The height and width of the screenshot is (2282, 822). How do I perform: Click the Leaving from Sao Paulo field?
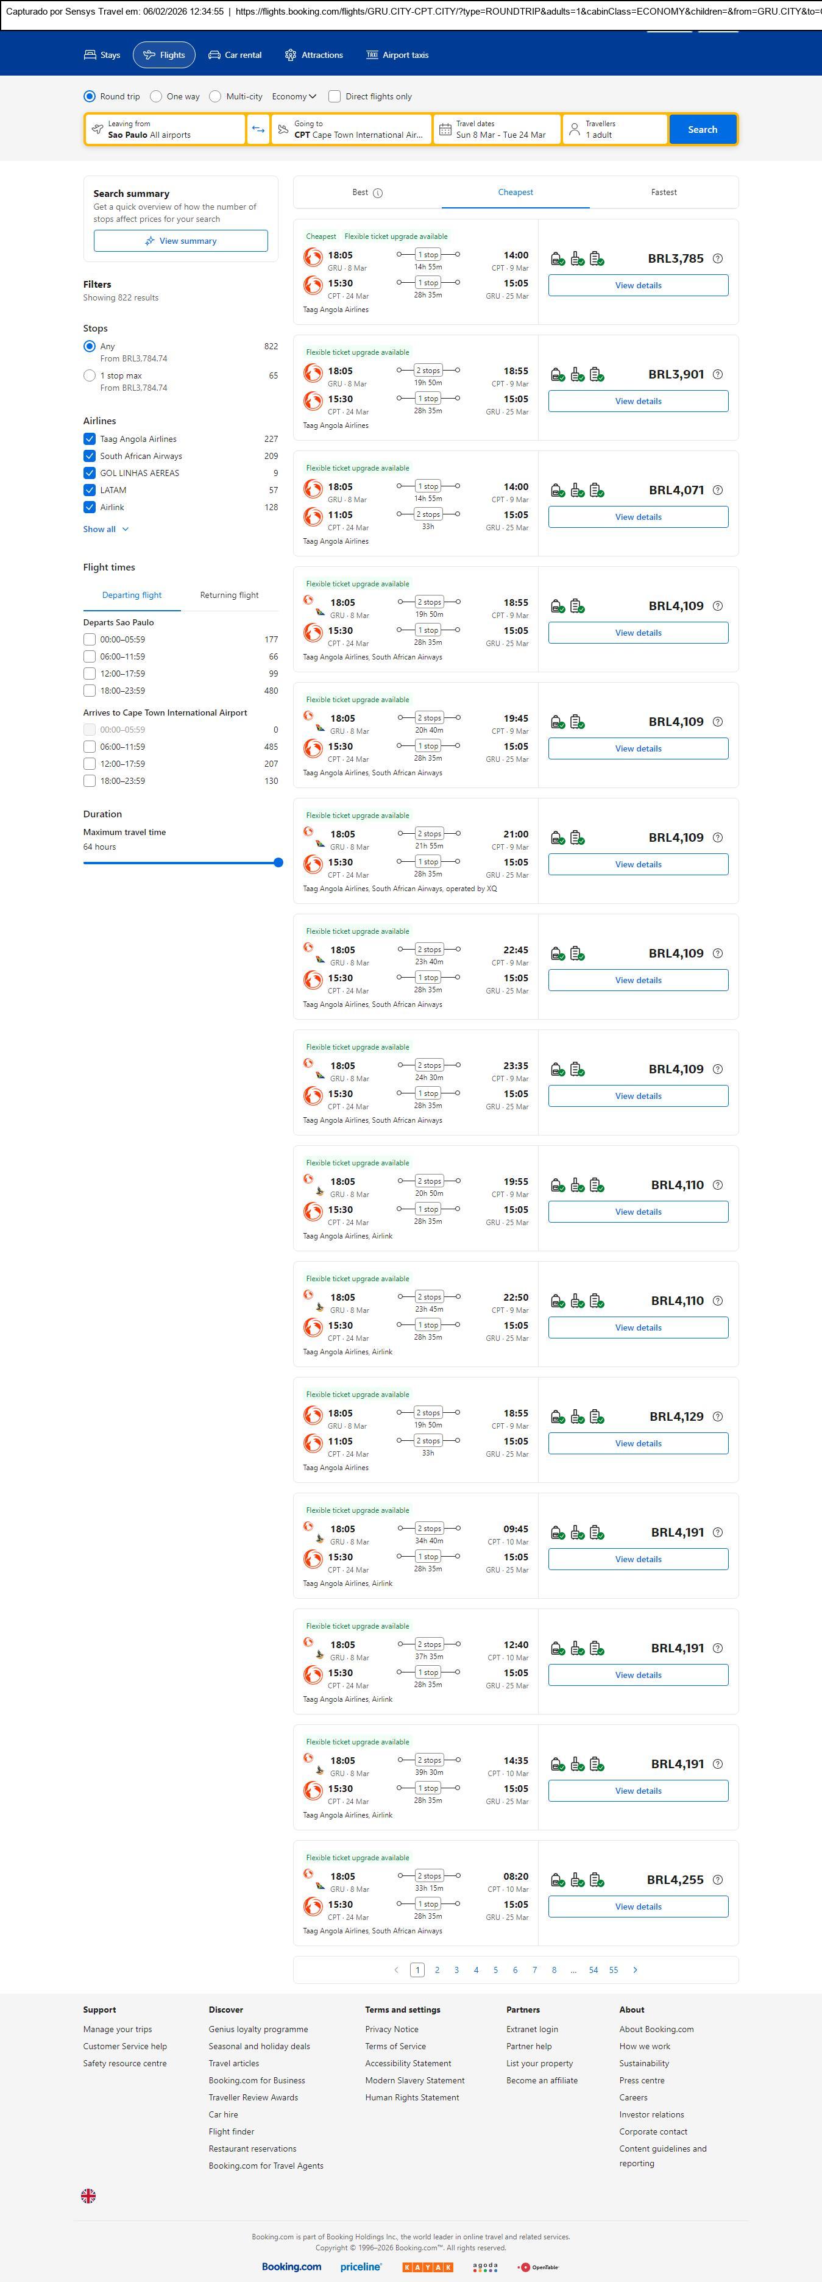tap(166, 129)
